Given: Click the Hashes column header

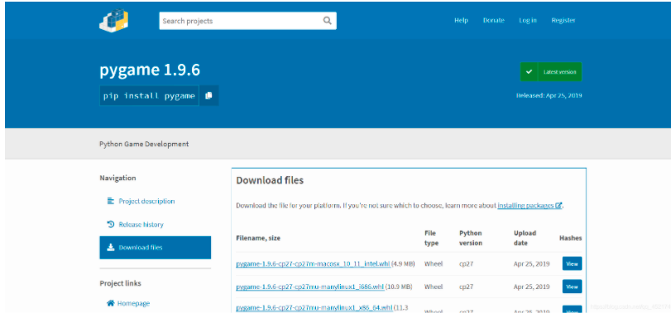Looking at the screenshot, I should pyautogui.click(x=570, y=237).
